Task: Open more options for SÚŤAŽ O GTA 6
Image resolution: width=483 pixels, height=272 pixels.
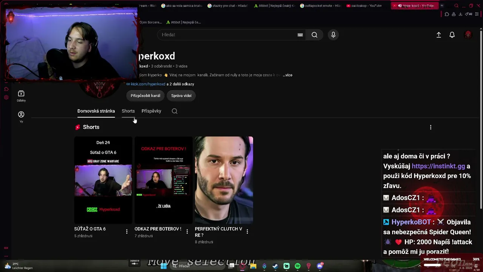Action: [127, 232]
